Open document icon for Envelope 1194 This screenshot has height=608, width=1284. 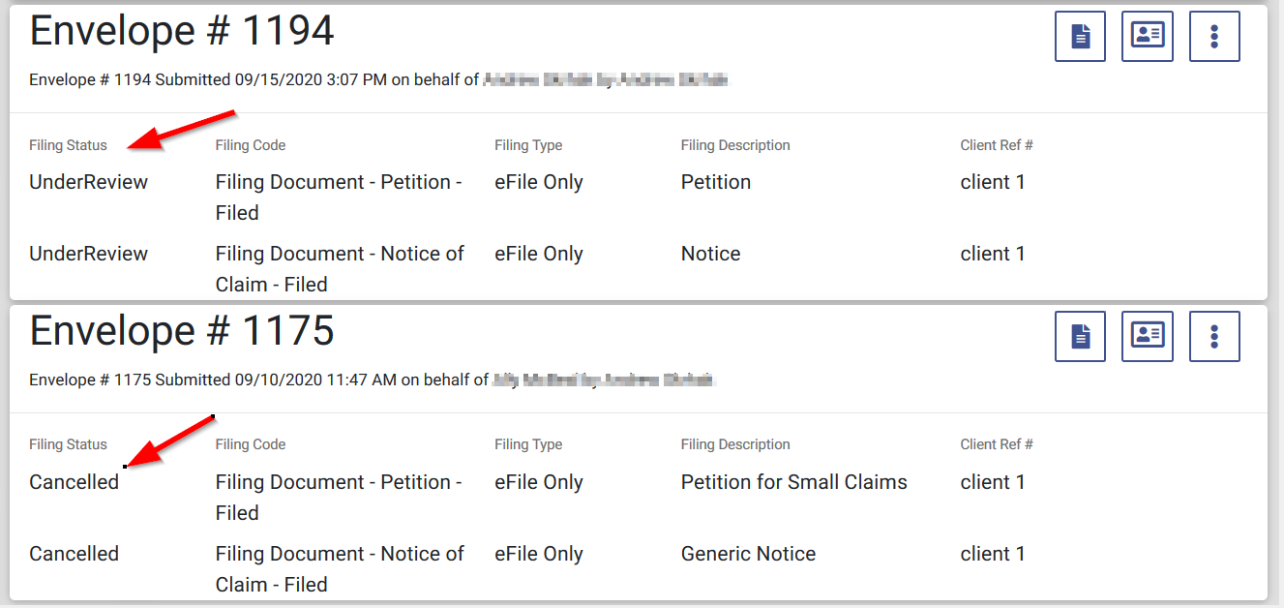click(1080, 37)
